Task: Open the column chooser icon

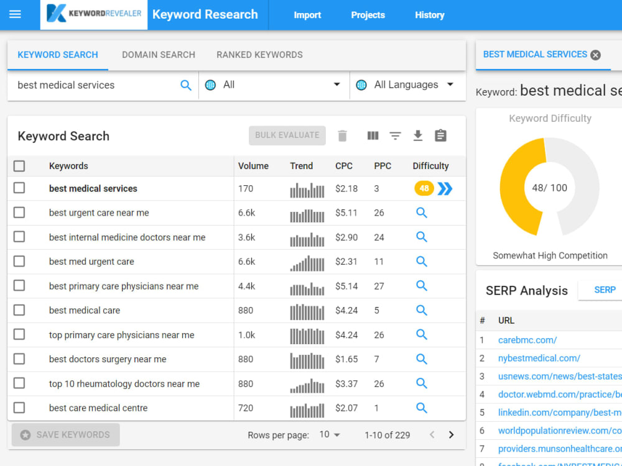Action: pos(373,136)
